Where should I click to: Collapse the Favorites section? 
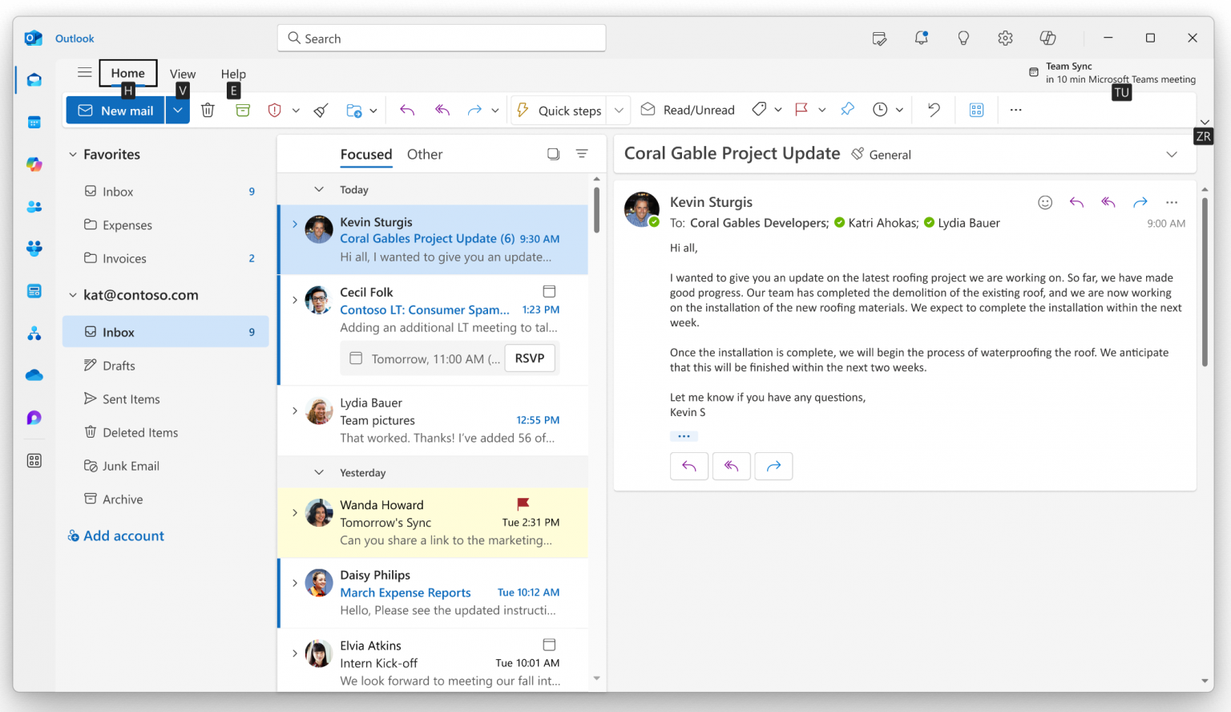pos(73,154)
